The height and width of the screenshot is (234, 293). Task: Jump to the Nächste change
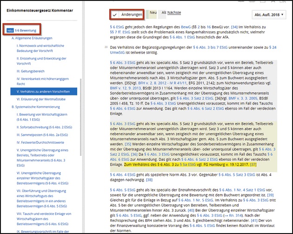point(174,13)
